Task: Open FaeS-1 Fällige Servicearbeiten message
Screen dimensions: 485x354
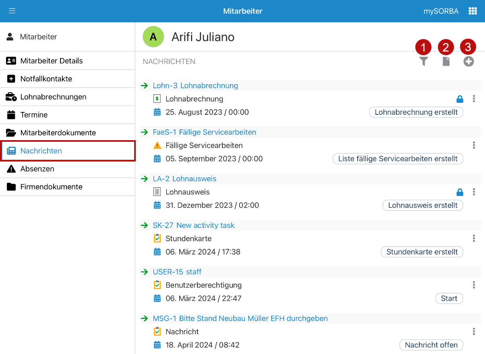Action: 205,132
